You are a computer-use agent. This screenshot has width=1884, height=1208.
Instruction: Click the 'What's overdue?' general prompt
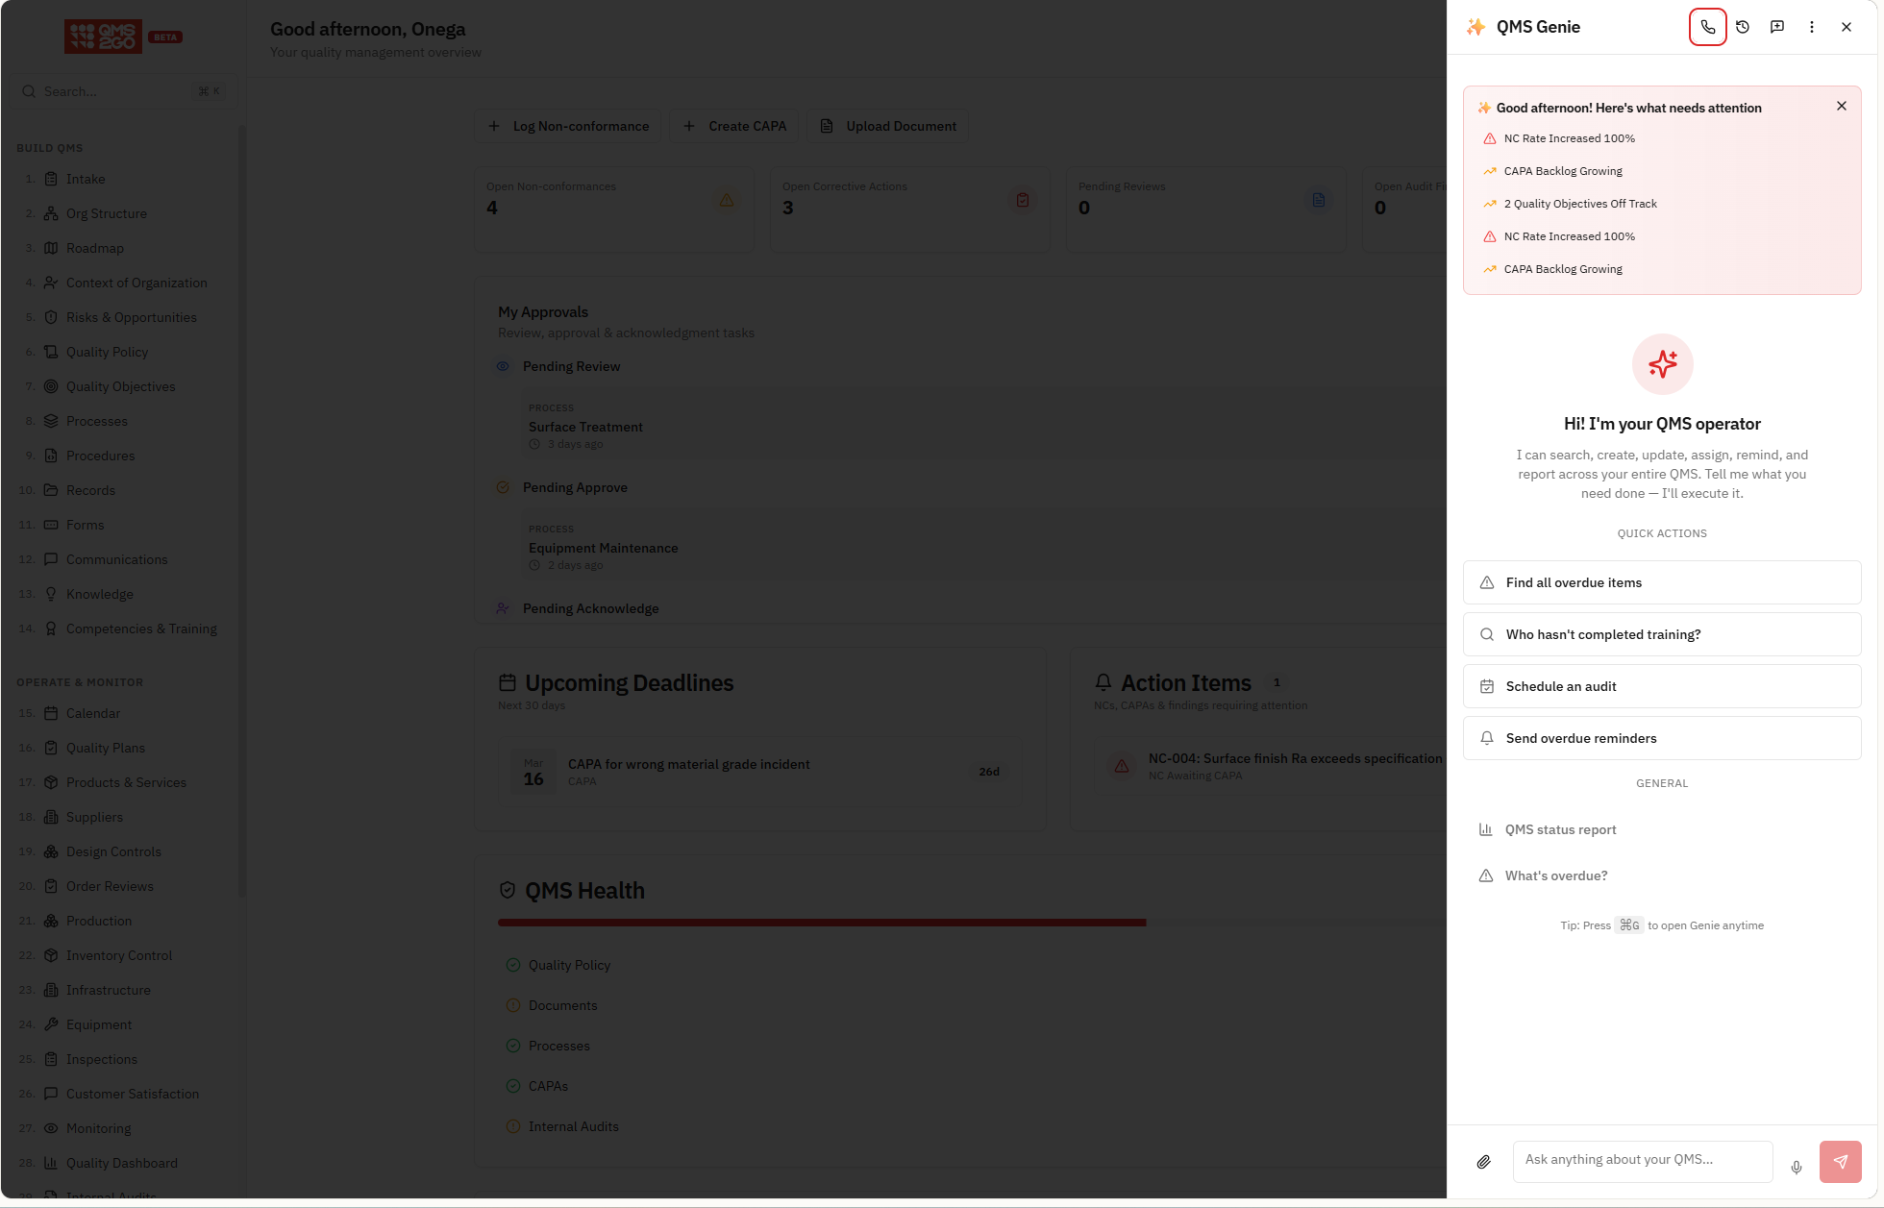pos(1555,875)
